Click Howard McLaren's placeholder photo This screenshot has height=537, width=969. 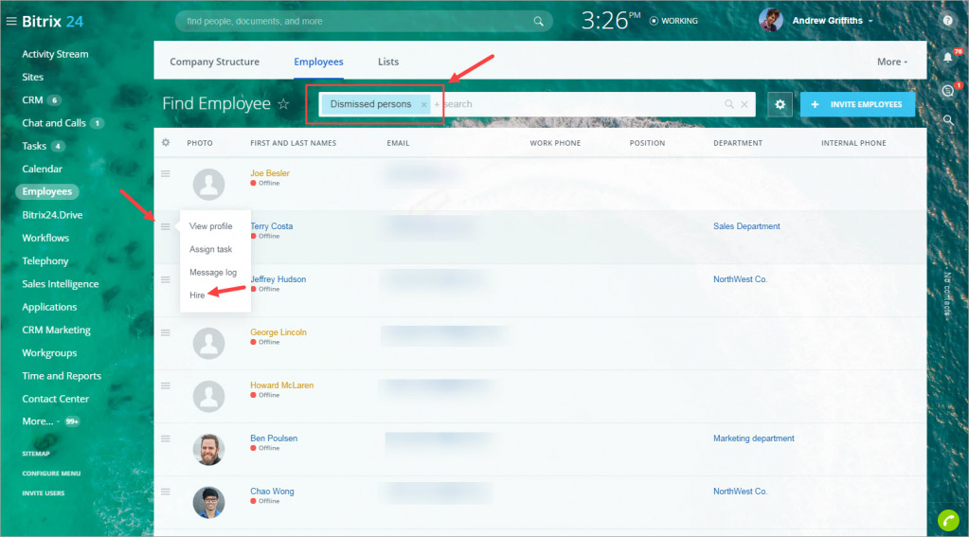click(209, 396)
